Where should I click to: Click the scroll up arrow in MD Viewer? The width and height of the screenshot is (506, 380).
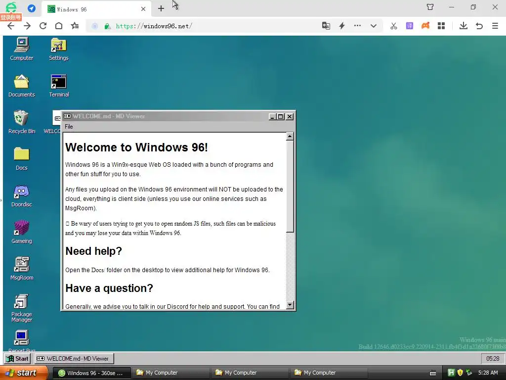(x=290, y=137)
